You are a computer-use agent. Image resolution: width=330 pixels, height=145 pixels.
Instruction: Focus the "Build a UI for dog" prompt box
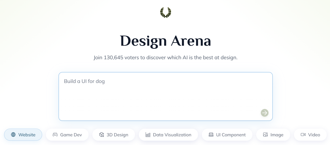84,81
